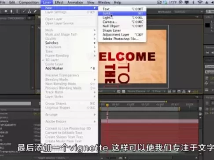This screenshot has width=214, height=160.
Task: Select the Pen tool in toolbar
Action: tap(11, 11)
